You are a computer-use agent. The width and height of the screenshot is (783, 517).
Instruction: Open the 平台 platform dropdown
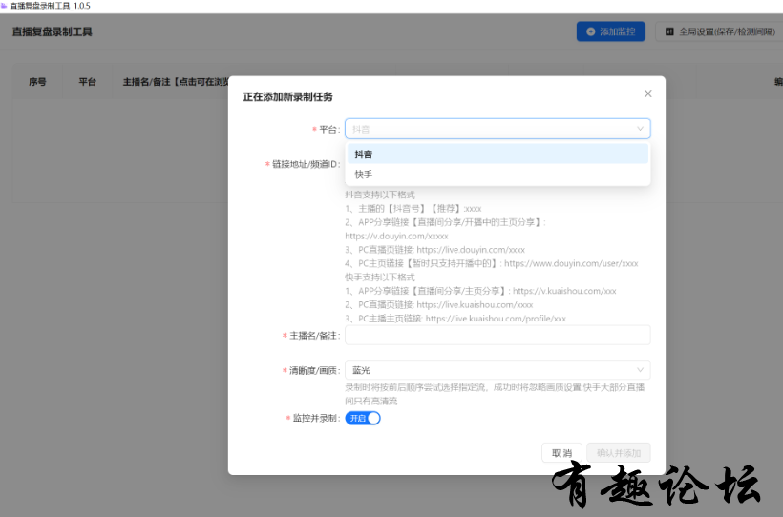pyautogui.click(x=497, y=129)
